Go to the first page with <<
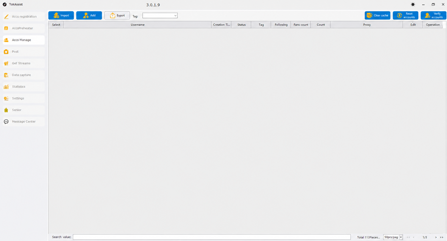The height and width of the screenshot is (241, 447). click(408, 237)
